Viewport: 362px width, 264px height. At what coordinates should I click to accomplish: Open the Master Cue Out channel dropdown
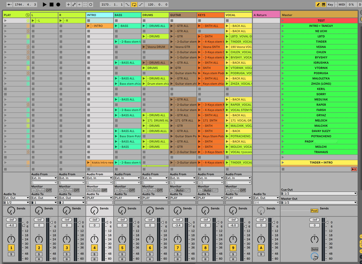319,193
